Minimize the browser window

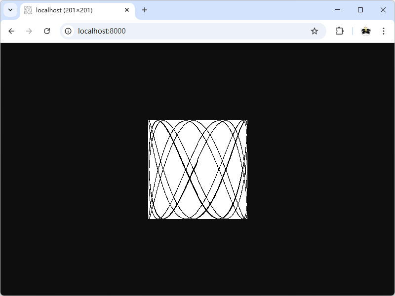click(x=338, y=10)
